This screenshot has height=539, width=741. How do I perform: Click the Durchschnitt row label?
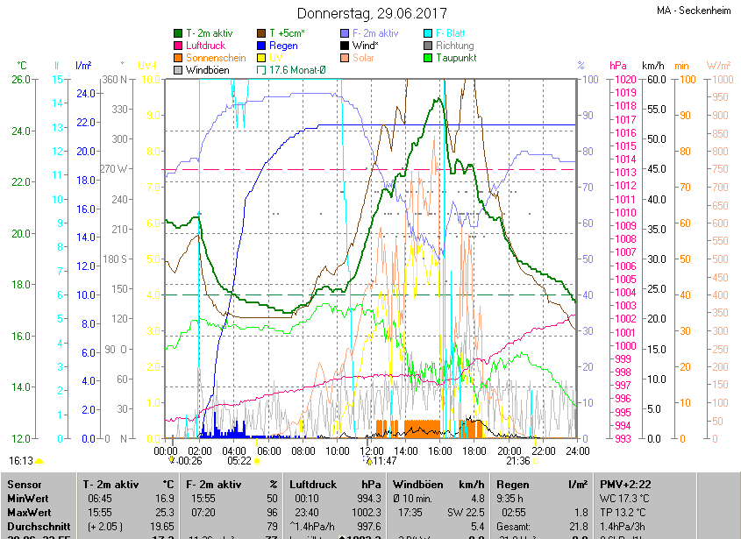(39, 526)
